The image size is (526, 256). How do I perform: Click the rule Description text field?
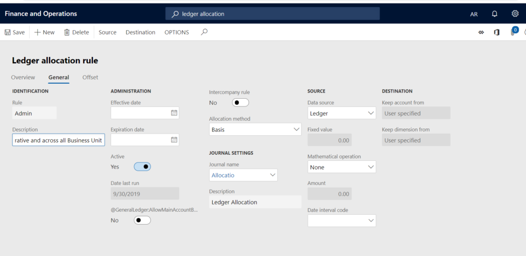[x=59, y=140]
